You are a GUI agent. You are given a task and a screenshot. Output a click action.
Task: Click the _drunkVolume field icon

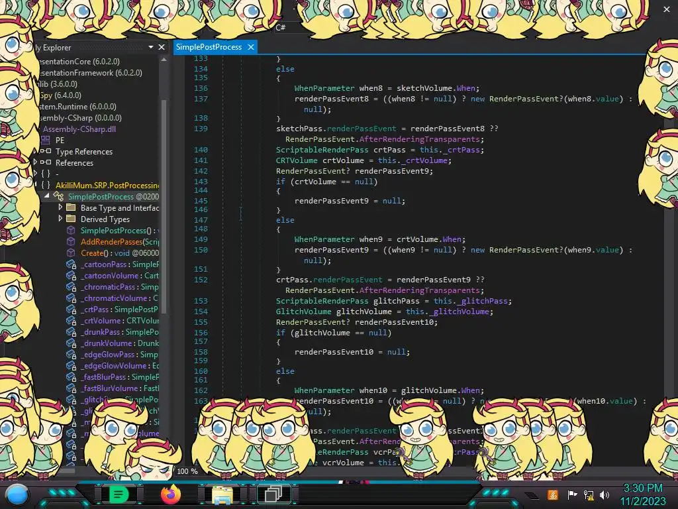click(x=71, y=343)
